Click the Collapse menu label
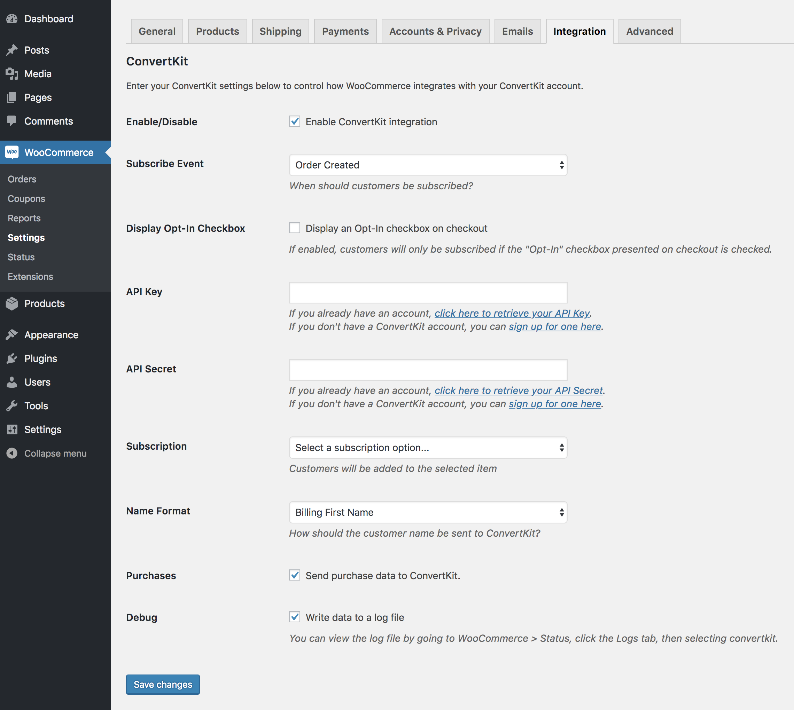Viewport: 794px width, 710px height. pyautogui.click(x=55, y=453)
